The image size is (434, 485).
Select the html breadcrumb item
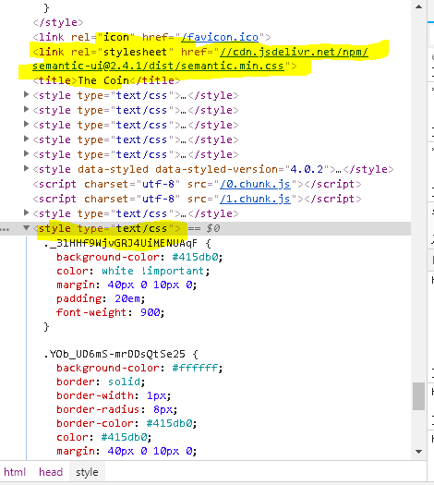[15, 472]
